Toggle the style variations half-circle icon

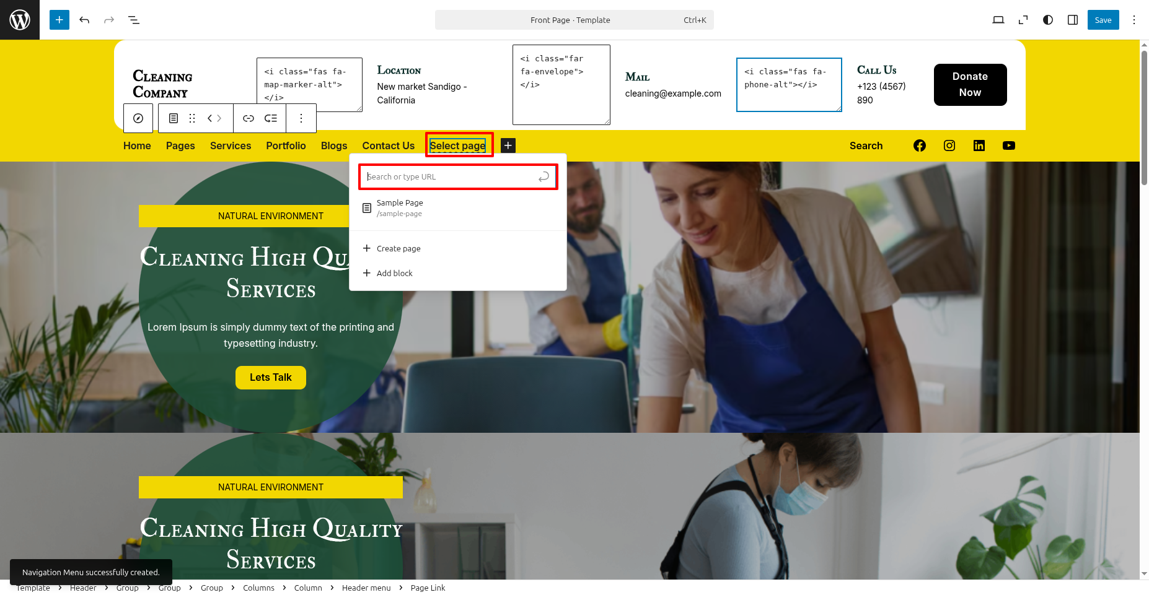(1048, 20)
